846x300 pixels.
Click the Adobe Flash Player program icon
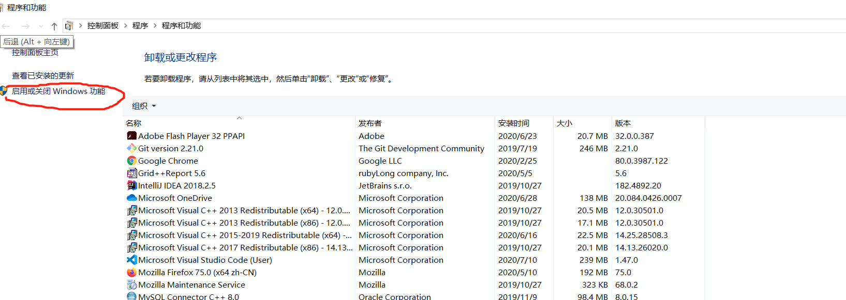132,136
